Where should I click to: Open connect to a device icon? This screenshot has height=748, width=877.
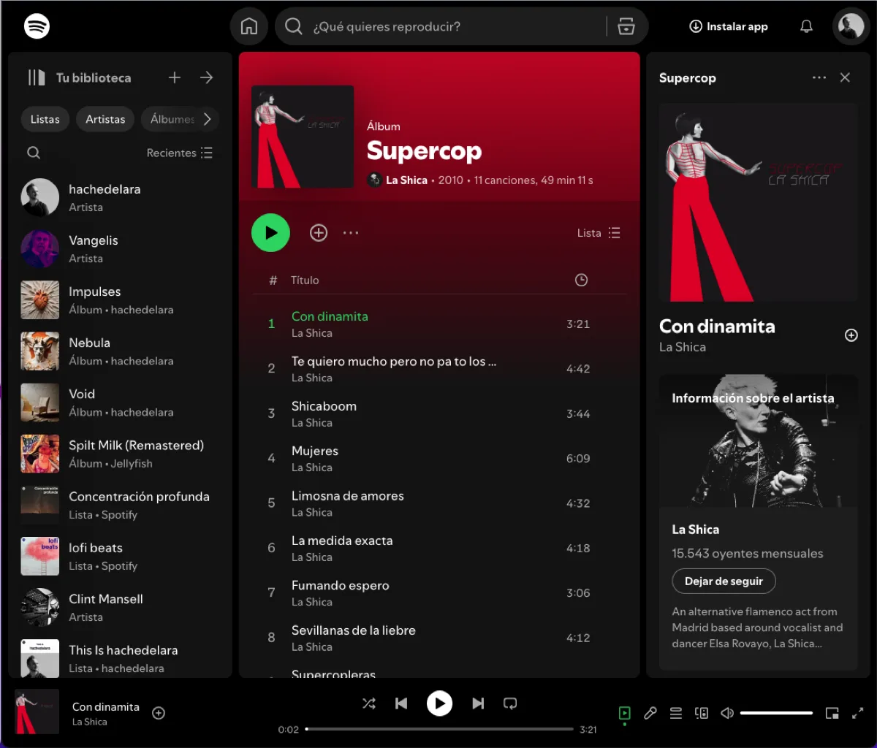(x=702, y=713)
